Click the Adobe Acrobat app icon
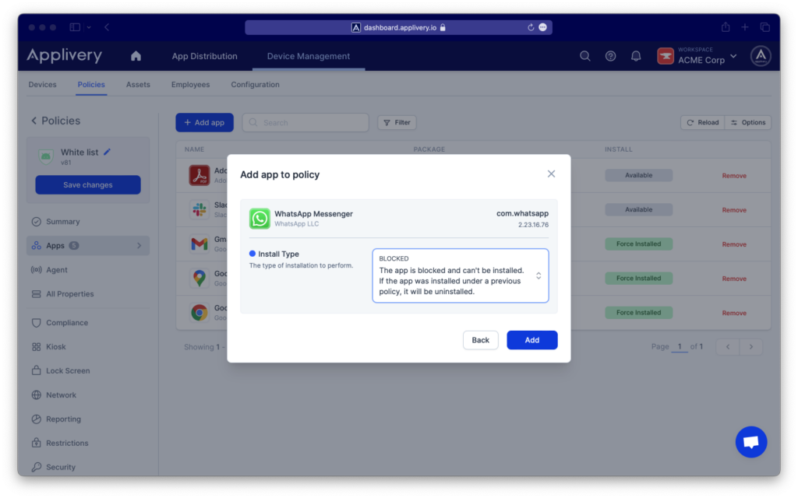This screenshot has height=498, width=798. [x=199, y=175]
